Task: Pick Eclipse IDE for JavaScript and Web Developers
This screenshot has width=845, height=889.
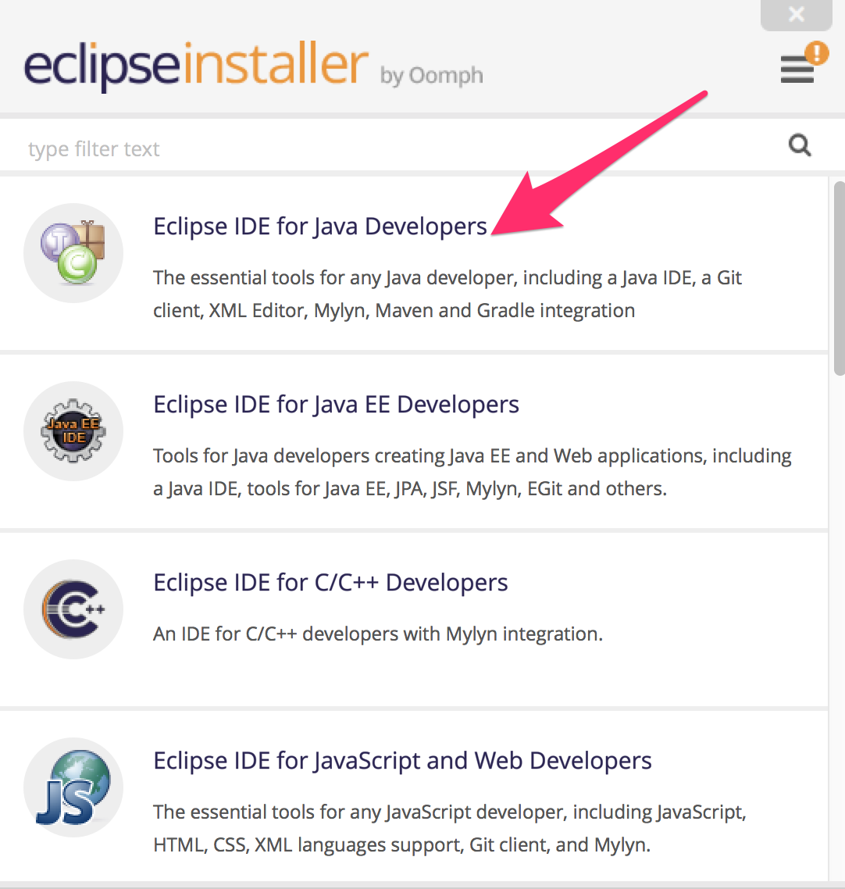Action: point(401,760)
